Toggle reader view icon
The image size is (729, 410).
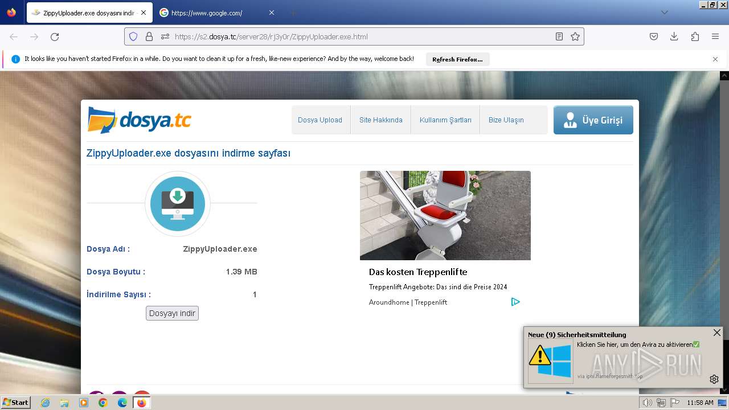[x=559, y=36]
